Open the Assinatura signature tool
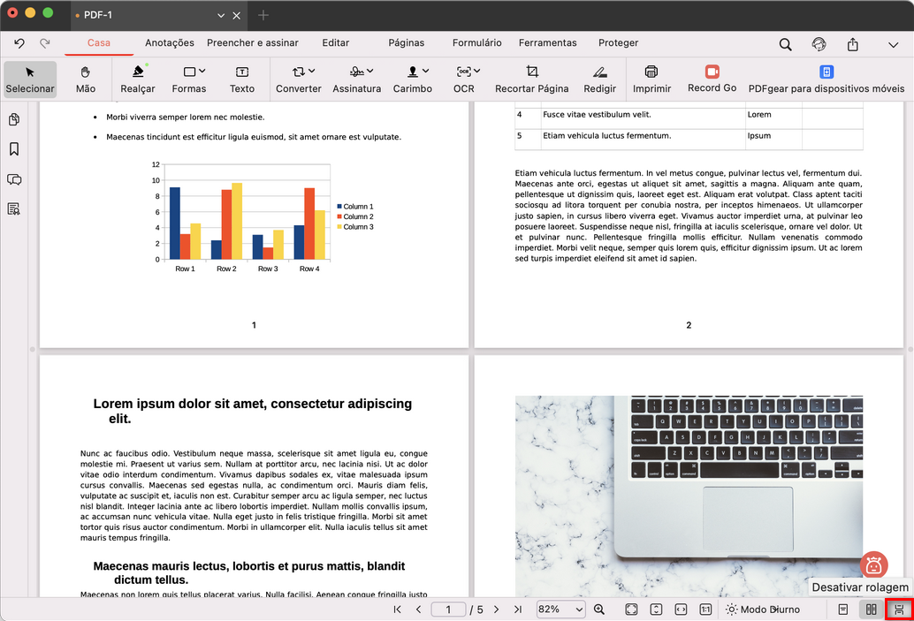This screenshot has width=914, height=621. (x=357, y=80)
